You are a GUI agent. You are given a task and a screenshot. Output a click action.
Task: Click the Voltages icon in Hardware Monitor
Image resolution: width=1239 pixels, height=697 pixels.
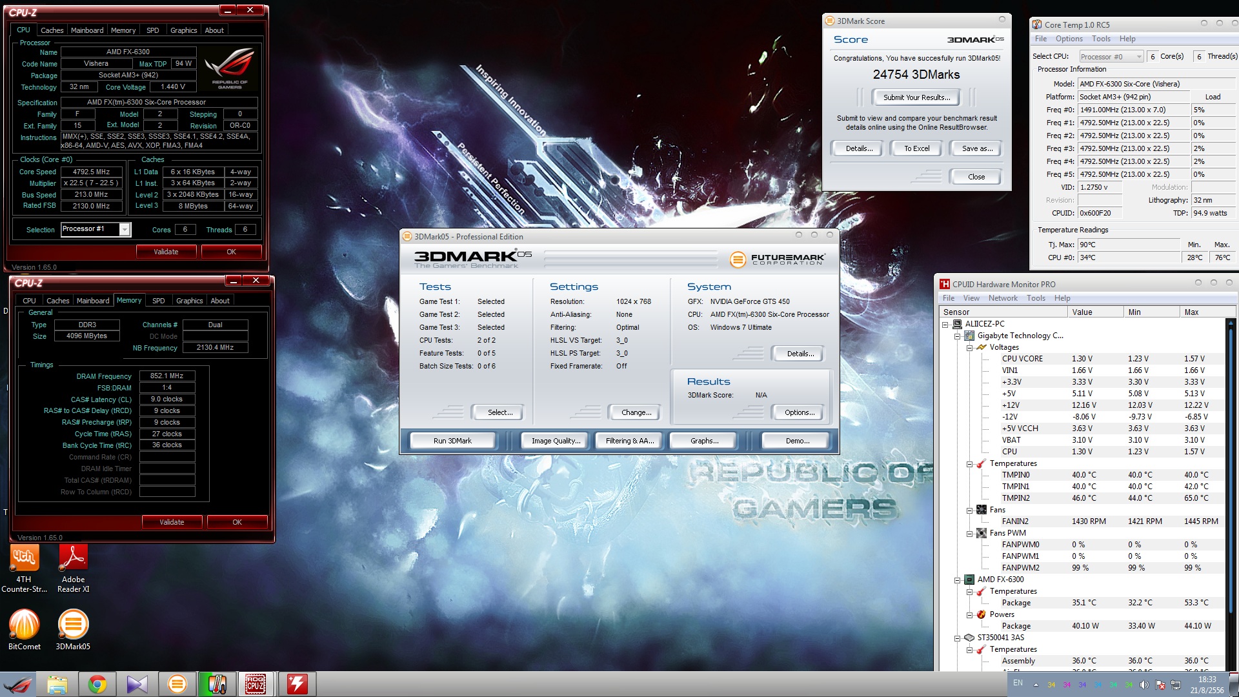982,347
